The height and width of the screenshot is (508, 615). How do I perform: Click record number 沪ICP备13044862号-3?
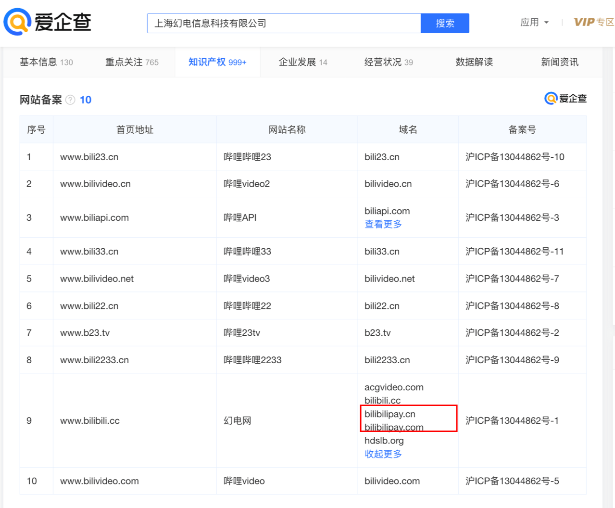(x=512, y=217)
